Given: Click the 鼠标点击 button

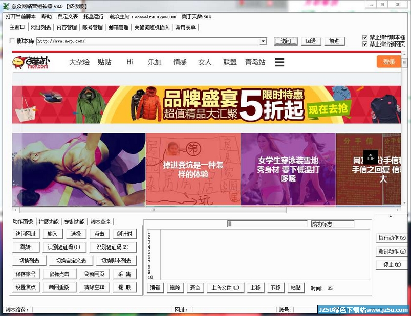Looking at the screenshot, I should (59, 274).
